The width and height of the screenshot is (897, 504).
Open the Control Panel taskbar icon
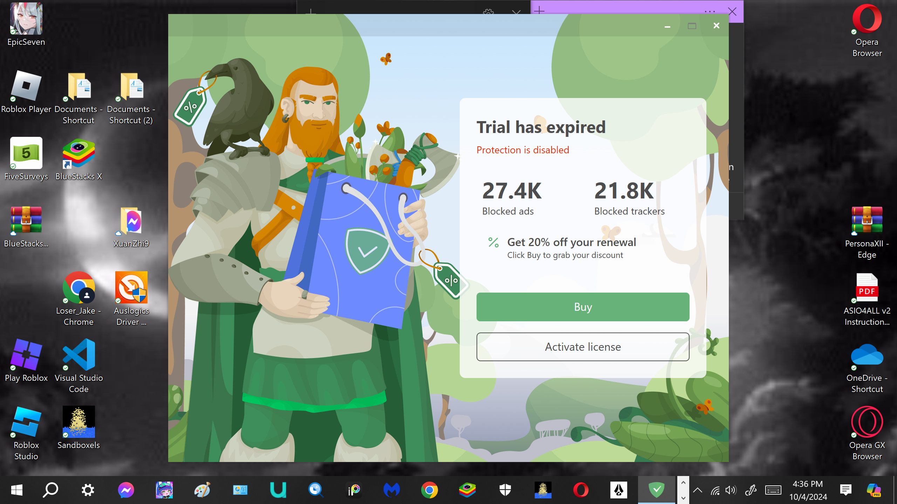coord(240,490)
